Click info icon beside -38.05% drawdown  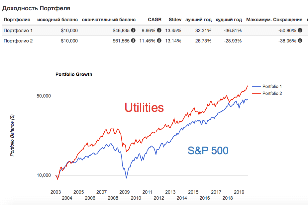300,41
